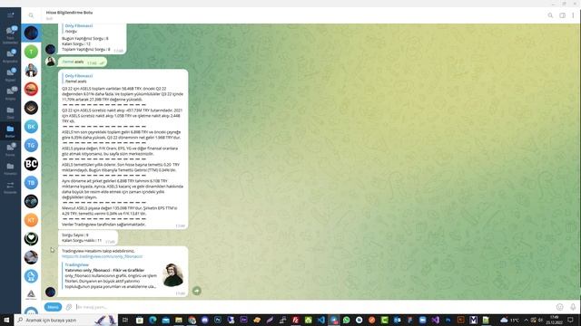Open the portrait thumbnail in link preview
581x326 pixels.
click(x=173, y=275)
